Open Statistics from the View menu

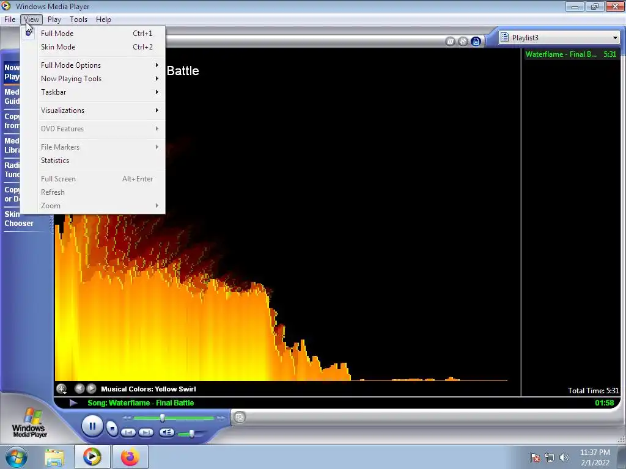pos(93,161)
